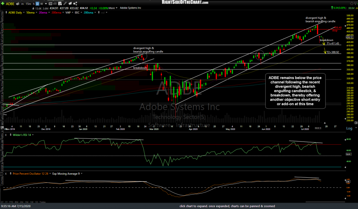Click the flag icon at top right
The width and height of the screenshot is (358, 209).
(x=356, y=3)
